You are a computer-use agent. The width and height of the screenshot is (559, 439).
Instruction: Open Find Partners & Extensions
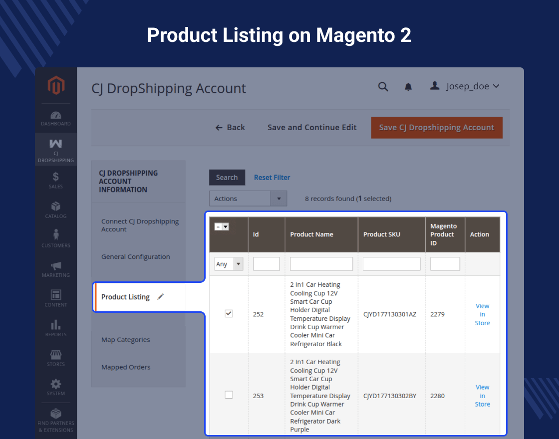point(55,421)
